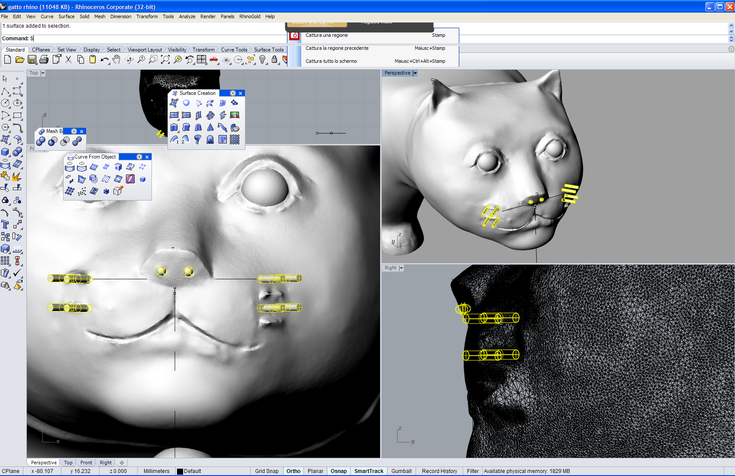The image size is (735, 476).
Task: Click the Box solid tool in left sidebar
Action: [x=5, y=152]
